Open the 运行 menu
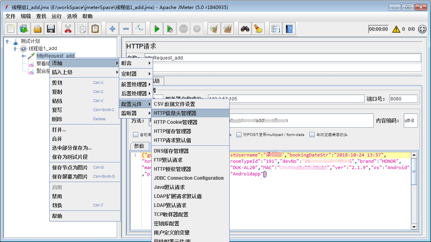 pos(56,16)
